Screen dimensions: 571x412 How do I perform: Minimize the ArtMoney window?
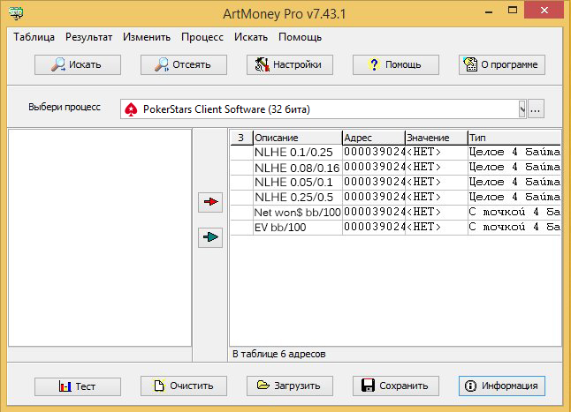[489, 11]
